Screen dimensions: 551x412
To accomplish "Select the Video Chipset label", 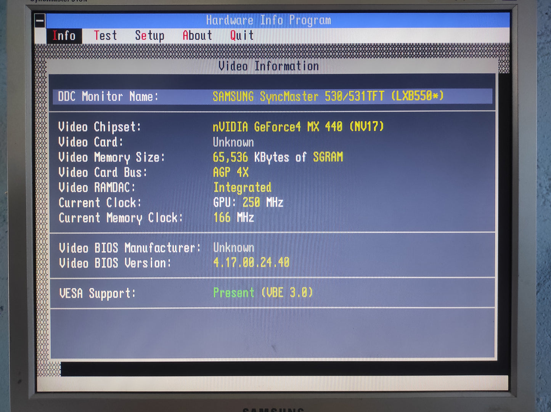I will coord(100,127).
